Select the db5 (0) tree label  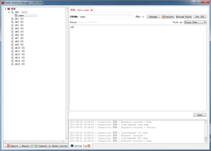pos(19,32)
